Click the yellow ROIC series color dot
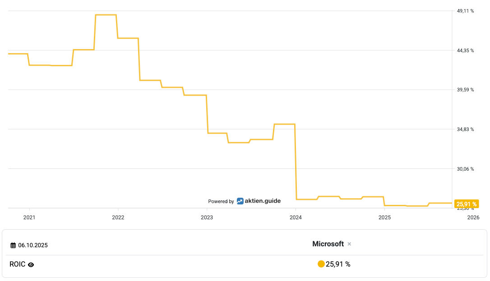 point(321,264)
